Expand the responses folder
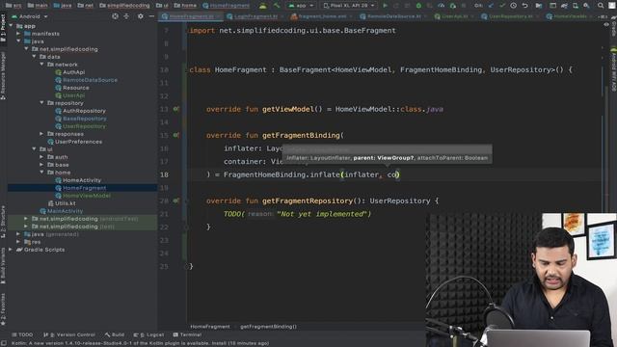617x347 pixels. pos(41,134)
